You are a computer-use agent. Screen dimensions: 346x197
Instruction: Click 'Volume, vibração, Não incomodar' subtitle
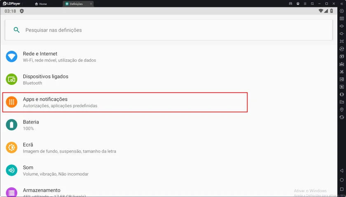[x=56, y=174]
